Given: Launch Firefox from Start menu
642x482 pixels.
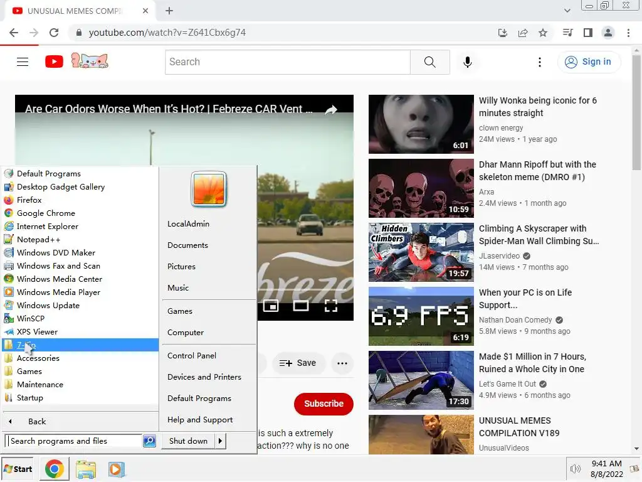Looking at the screenshot, I should (x=80, y=200).
